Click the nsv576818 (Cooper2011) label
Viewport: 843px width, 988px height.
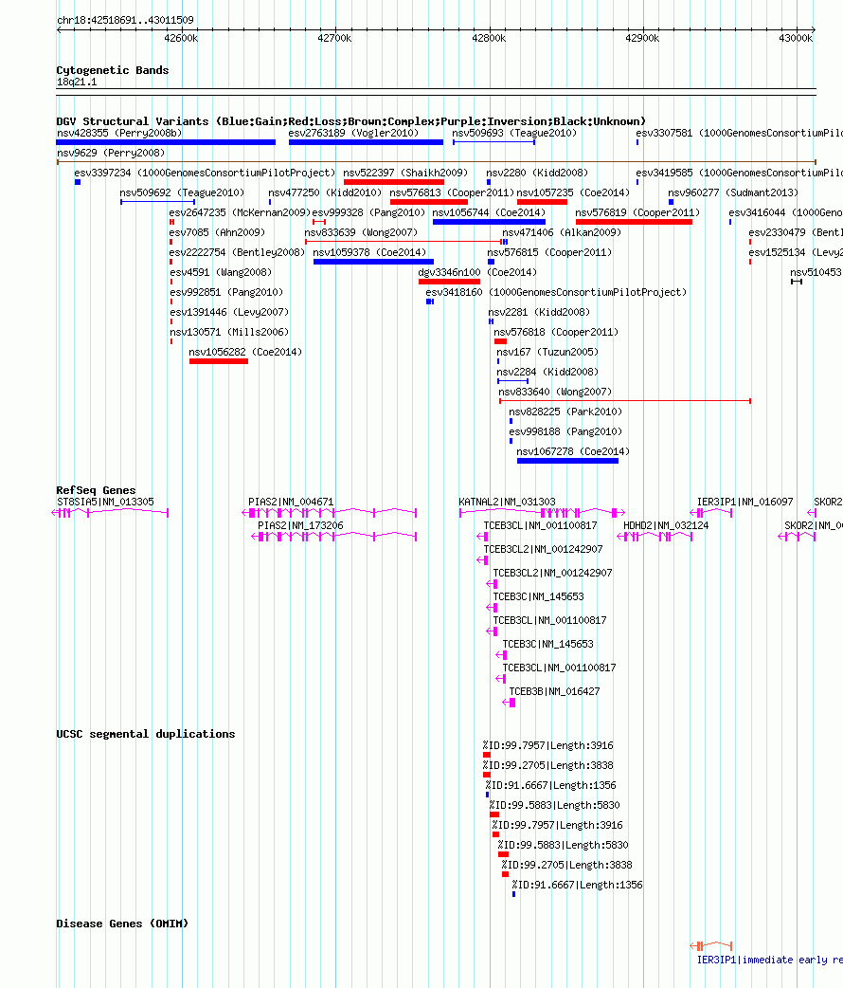click(556, 332)
